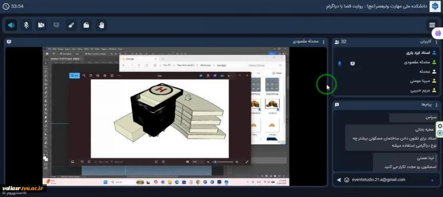Click screen-share indicator beside محدثه مقصودی

(x=352, y=64)
